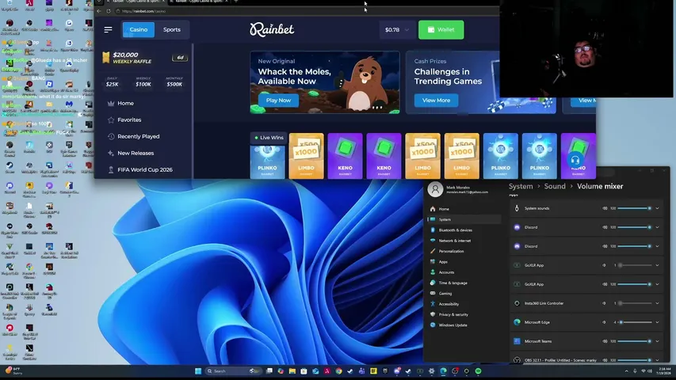
Task: Expand GoXLR App row with volume 1
Action: pyautogui.click(x=657, y=265)
